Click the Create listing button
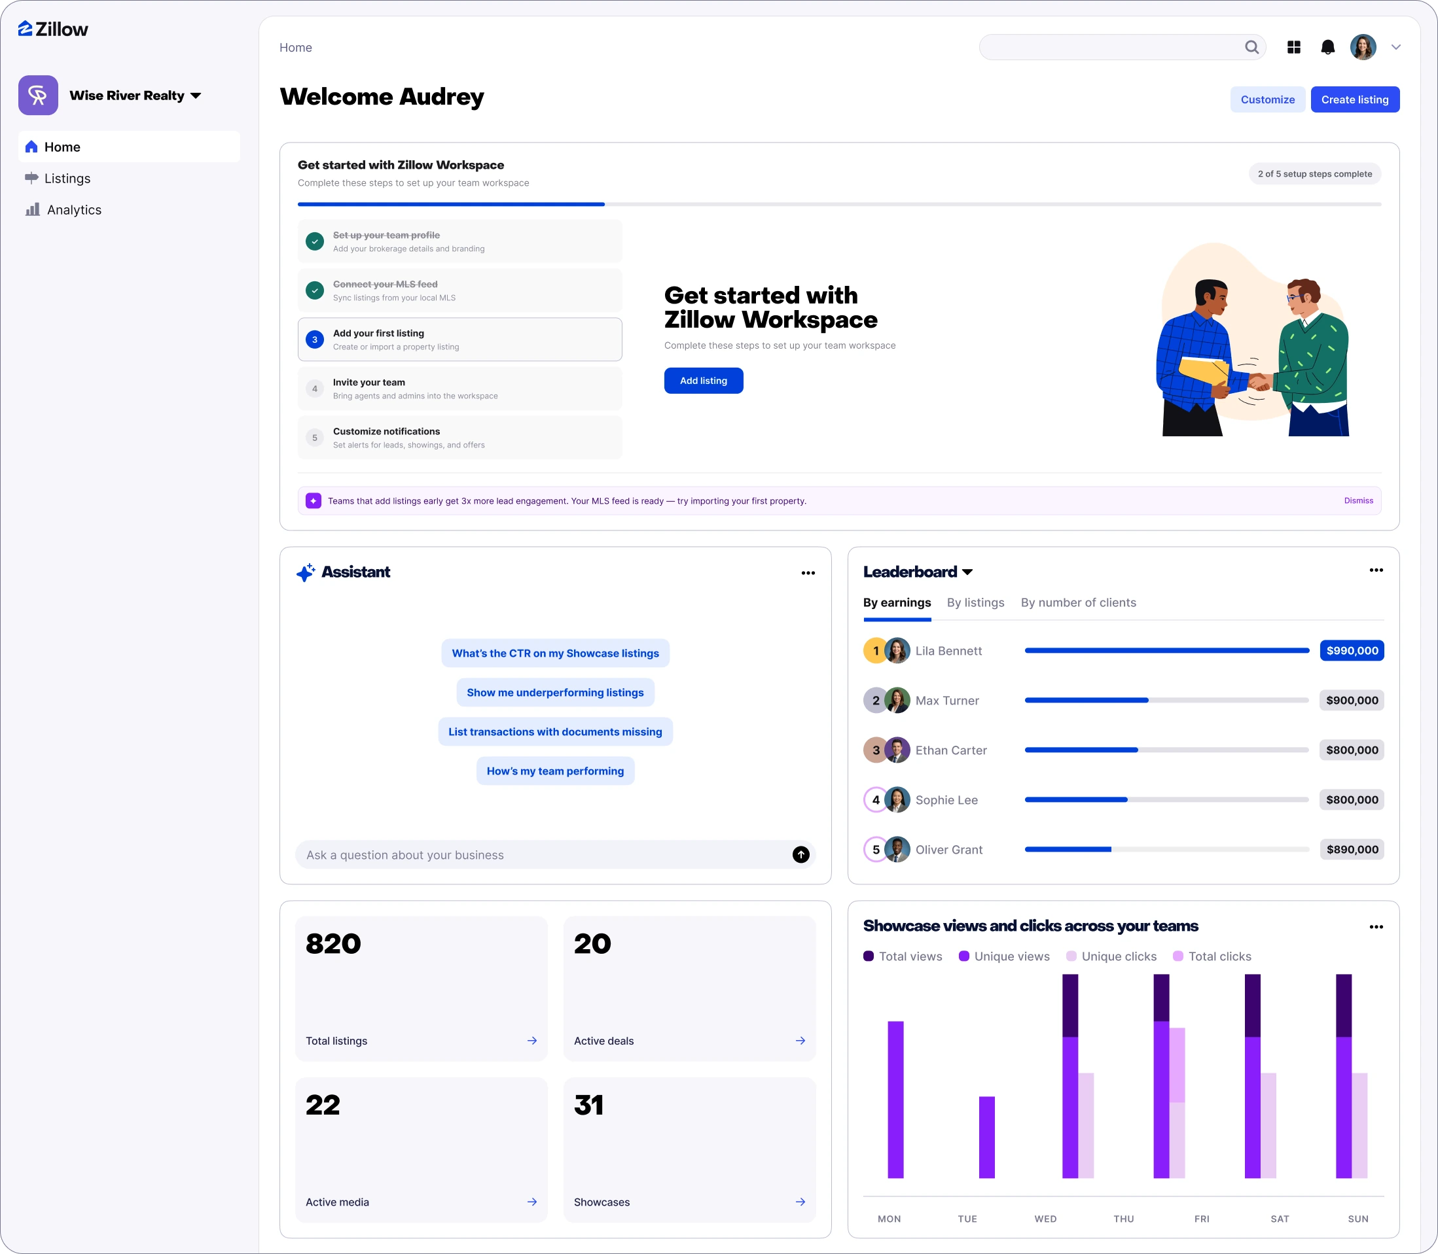This screenshot has height=1254, width=1438. coord(1355,99)
